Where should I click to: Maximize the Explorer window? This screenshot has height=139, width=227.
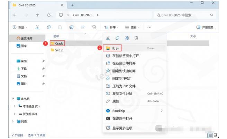click(x=202, y=3)
